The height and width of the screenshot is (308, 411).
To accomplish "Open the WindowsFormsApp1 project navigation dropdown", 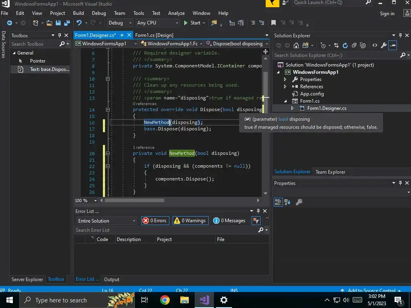I will pos(106,44).
